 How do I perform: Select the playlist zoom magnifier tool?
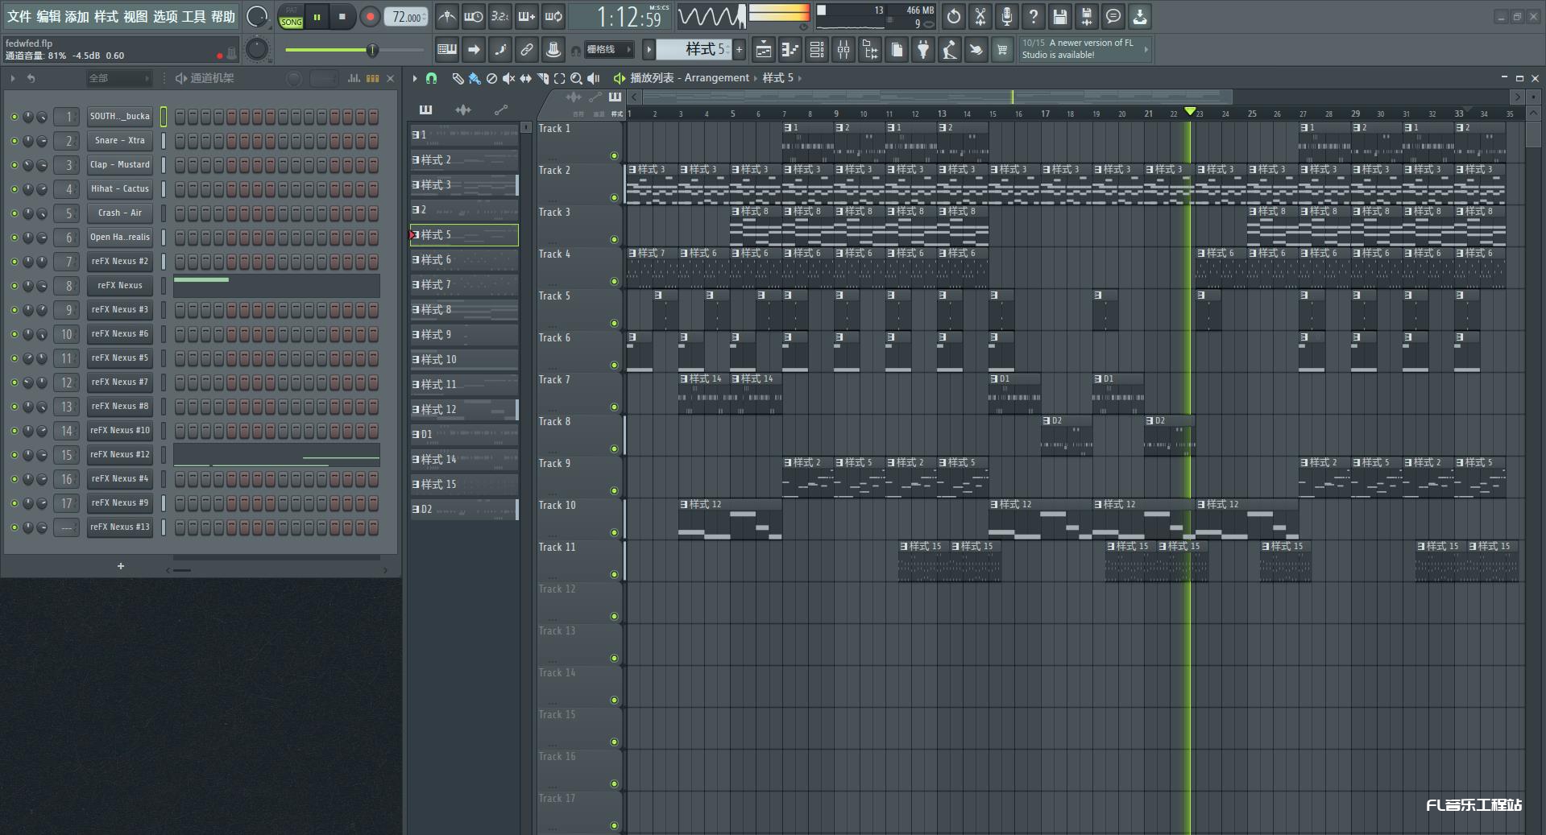point(577,78)
